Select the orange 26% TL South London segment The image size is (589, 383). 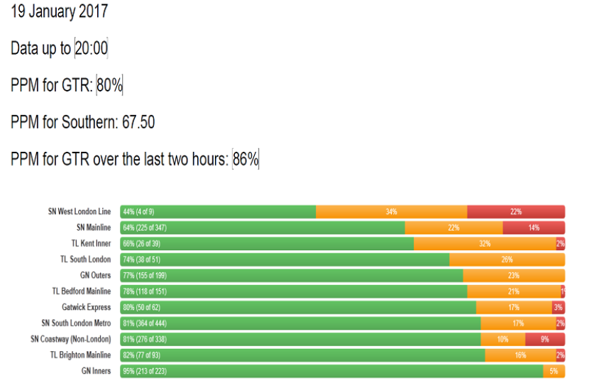coord(507,260)
